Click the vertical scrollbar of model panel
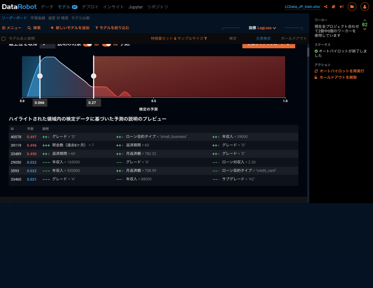Image resolution: width=373 pixels, height=288 pixels. click(x=308, y=52)
